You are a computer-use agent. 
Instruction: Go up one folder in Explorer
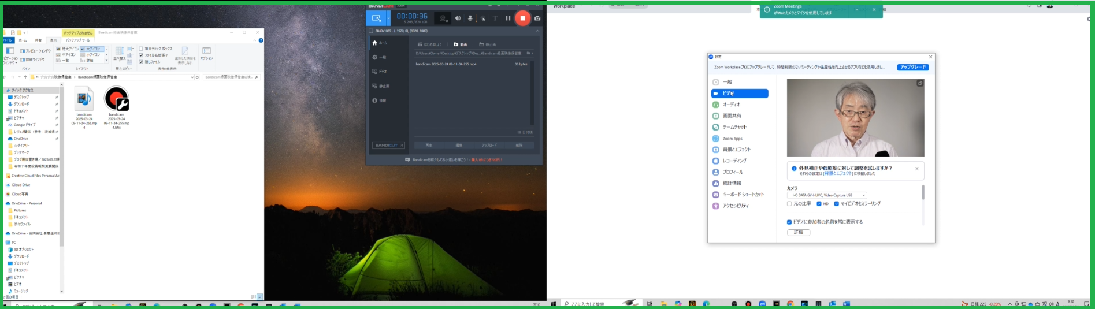click(x=25, y=77)
